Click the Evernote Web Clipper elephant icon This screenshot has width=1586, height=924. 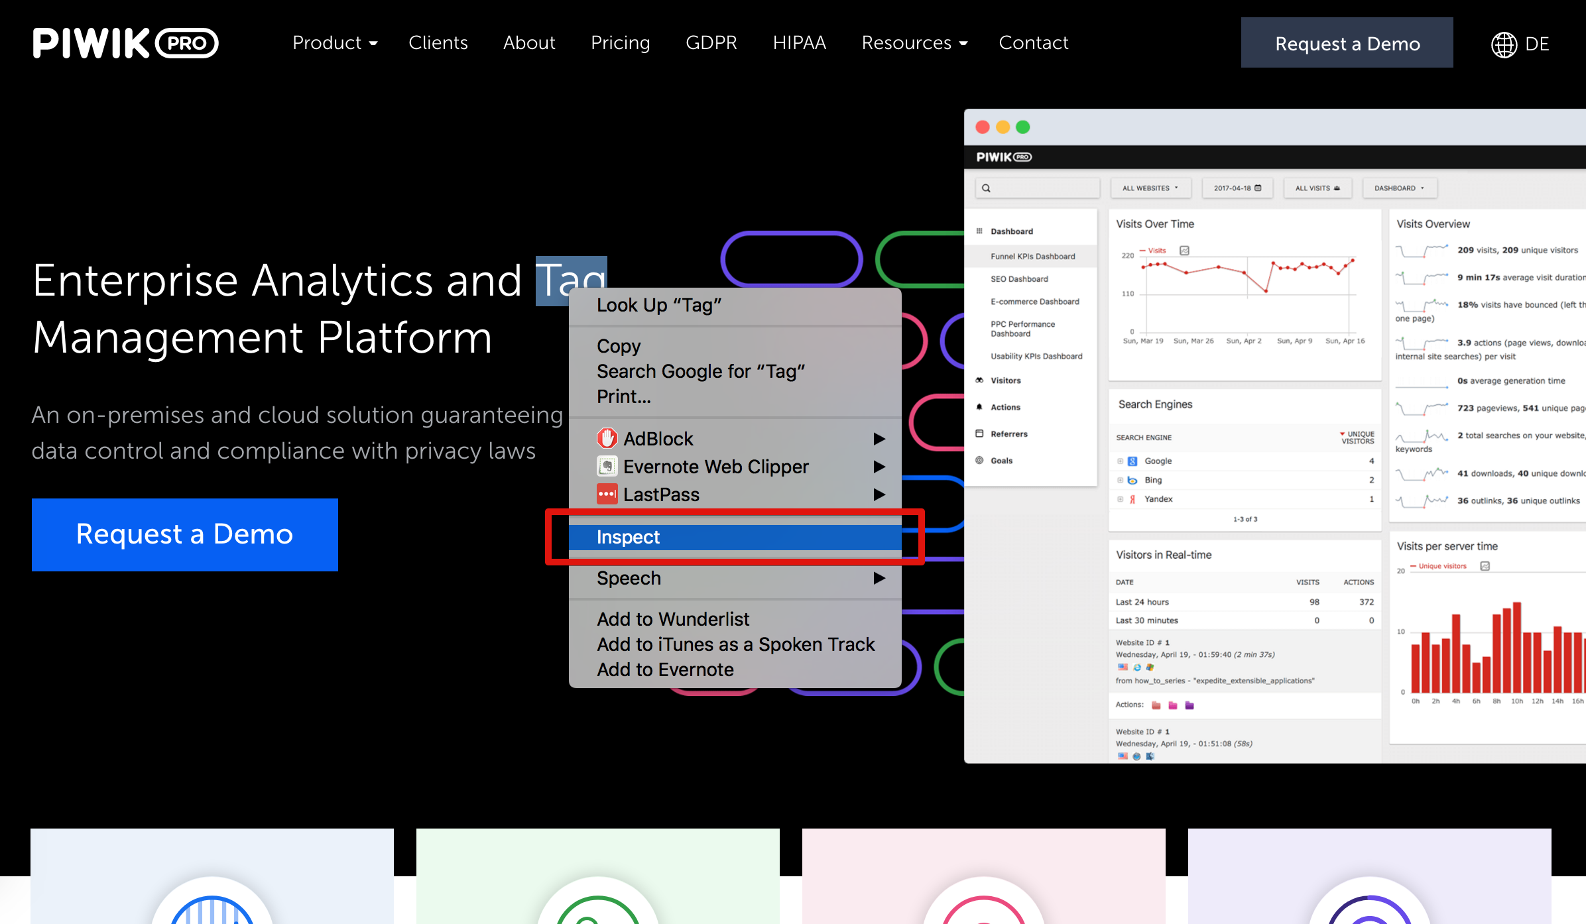pos(607,466)
